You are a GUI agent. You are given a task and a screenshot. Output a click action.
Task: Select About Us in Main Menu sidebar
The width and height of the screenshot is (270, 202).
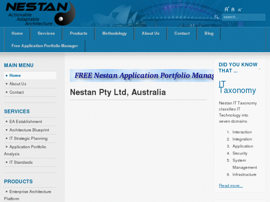pos(30,84)
